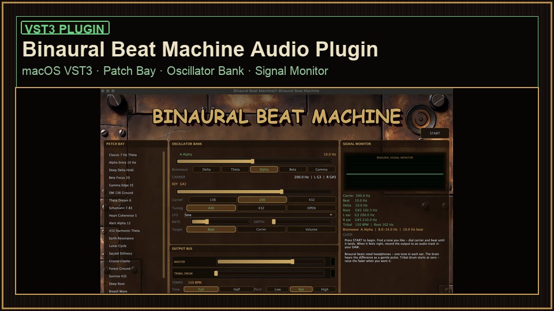The width and height of the screenshot is (554, 311).
Task: Click the TEMPO 150 BPM value
Action: point(194,283)
